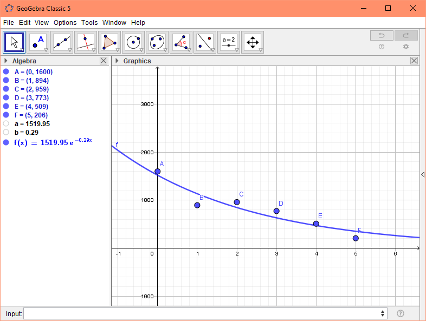Open the input bar history stepper
426x321 pixels.
coord(383,313)
